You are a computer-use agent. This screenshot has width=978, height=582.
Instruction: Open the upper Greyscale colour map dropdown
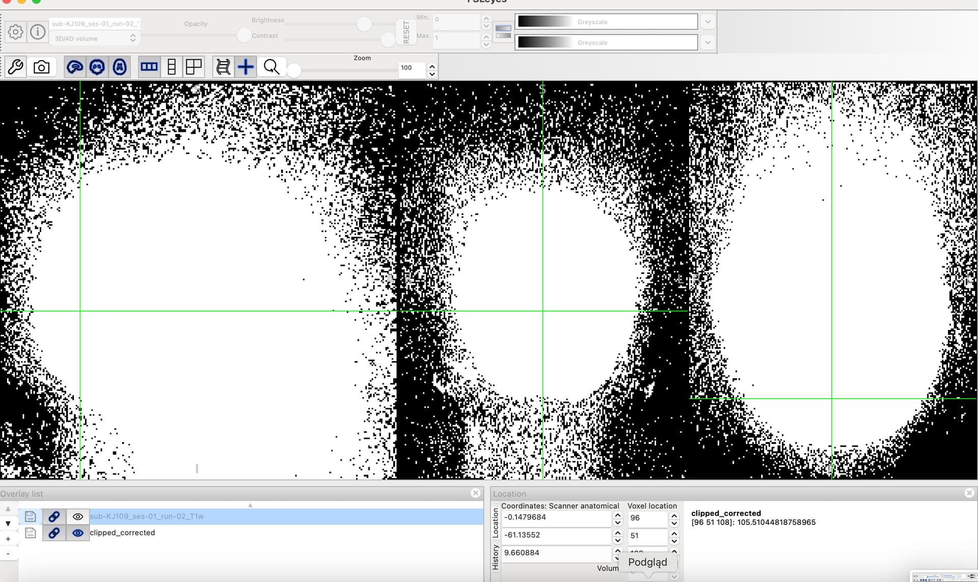(606, 22)
